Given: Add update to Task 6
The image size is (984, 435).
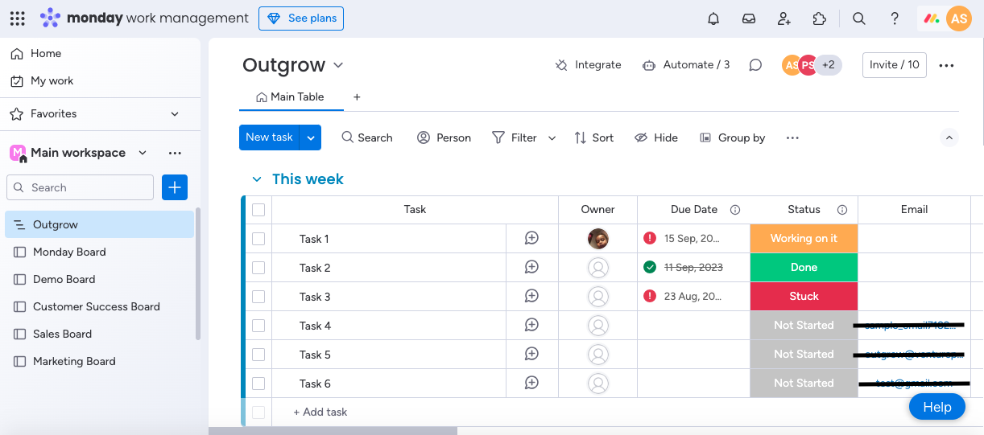Looking at the screenshot, I should (531, 383).
